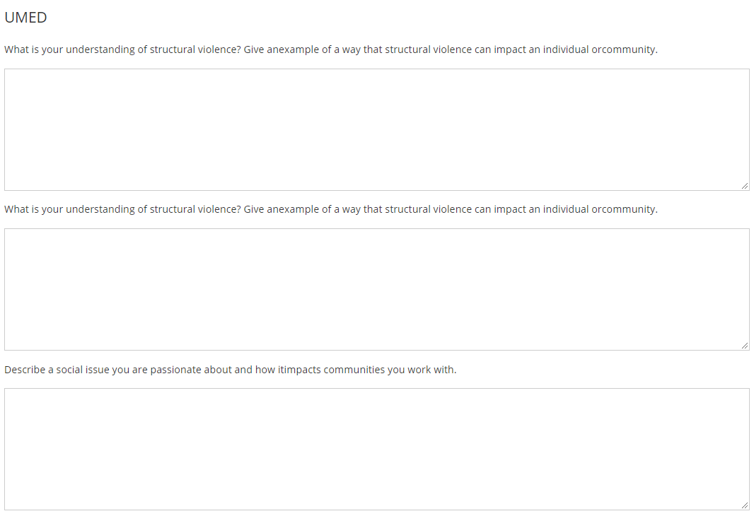Place cursor in the answer box below UMED heading
Image resolution: width=754 pixels, height=516 pixels.
point(377,130)
